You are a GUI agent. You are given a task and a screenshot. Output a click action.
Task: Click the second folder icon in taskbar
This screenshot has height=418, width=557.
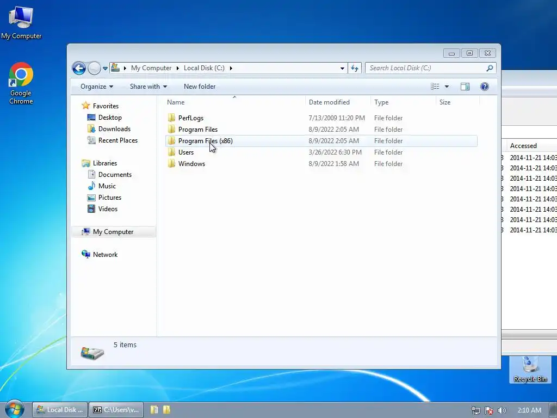pos(166,410)
